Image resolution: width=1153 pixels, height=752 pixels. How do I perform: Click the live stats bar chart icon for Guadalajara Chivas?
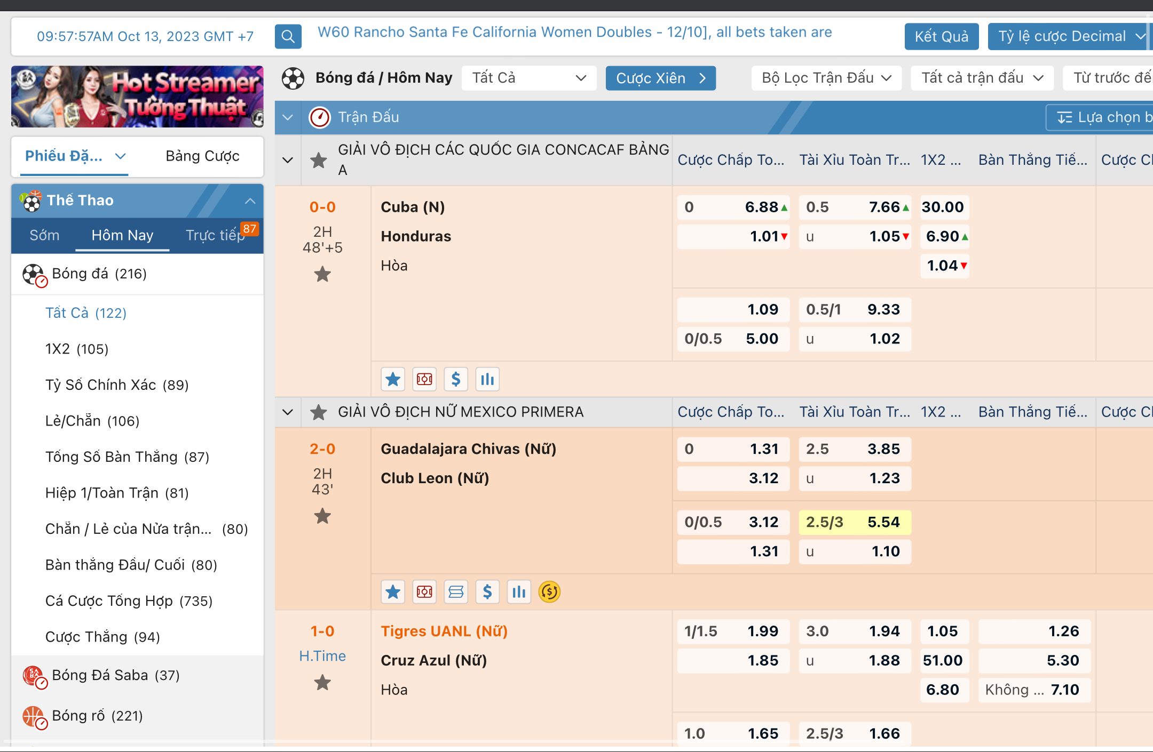tap(519, 593)
